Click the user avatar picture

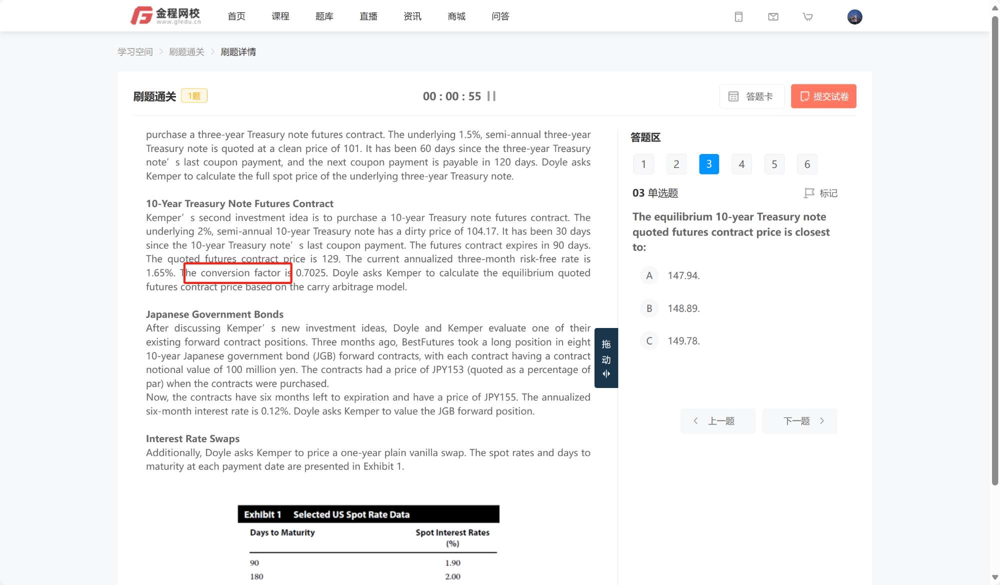pos(854,17)
